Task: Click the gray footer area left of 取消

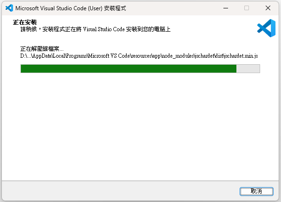Action: pos(120,191)
